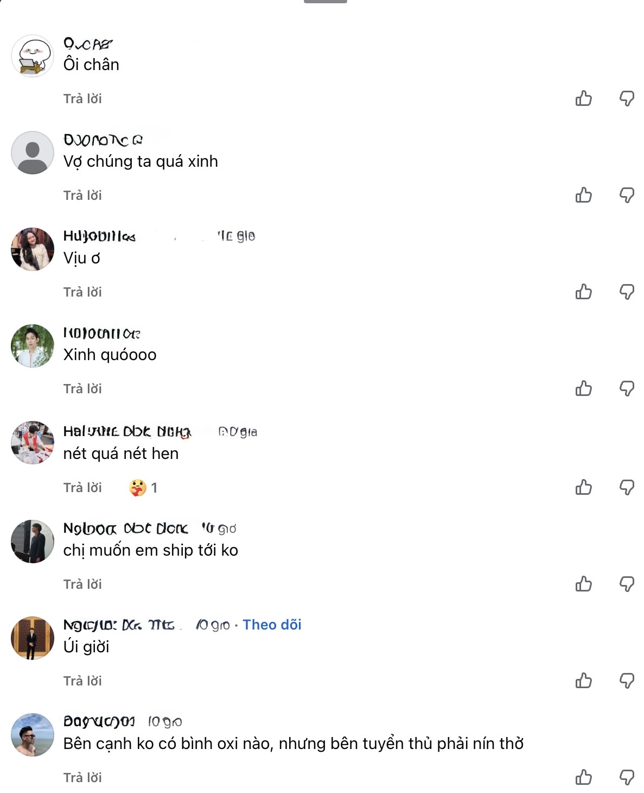Like the 'Vợ chúng ta quá xinh' comment
The image size is (644, 793).
click(583, 195)
